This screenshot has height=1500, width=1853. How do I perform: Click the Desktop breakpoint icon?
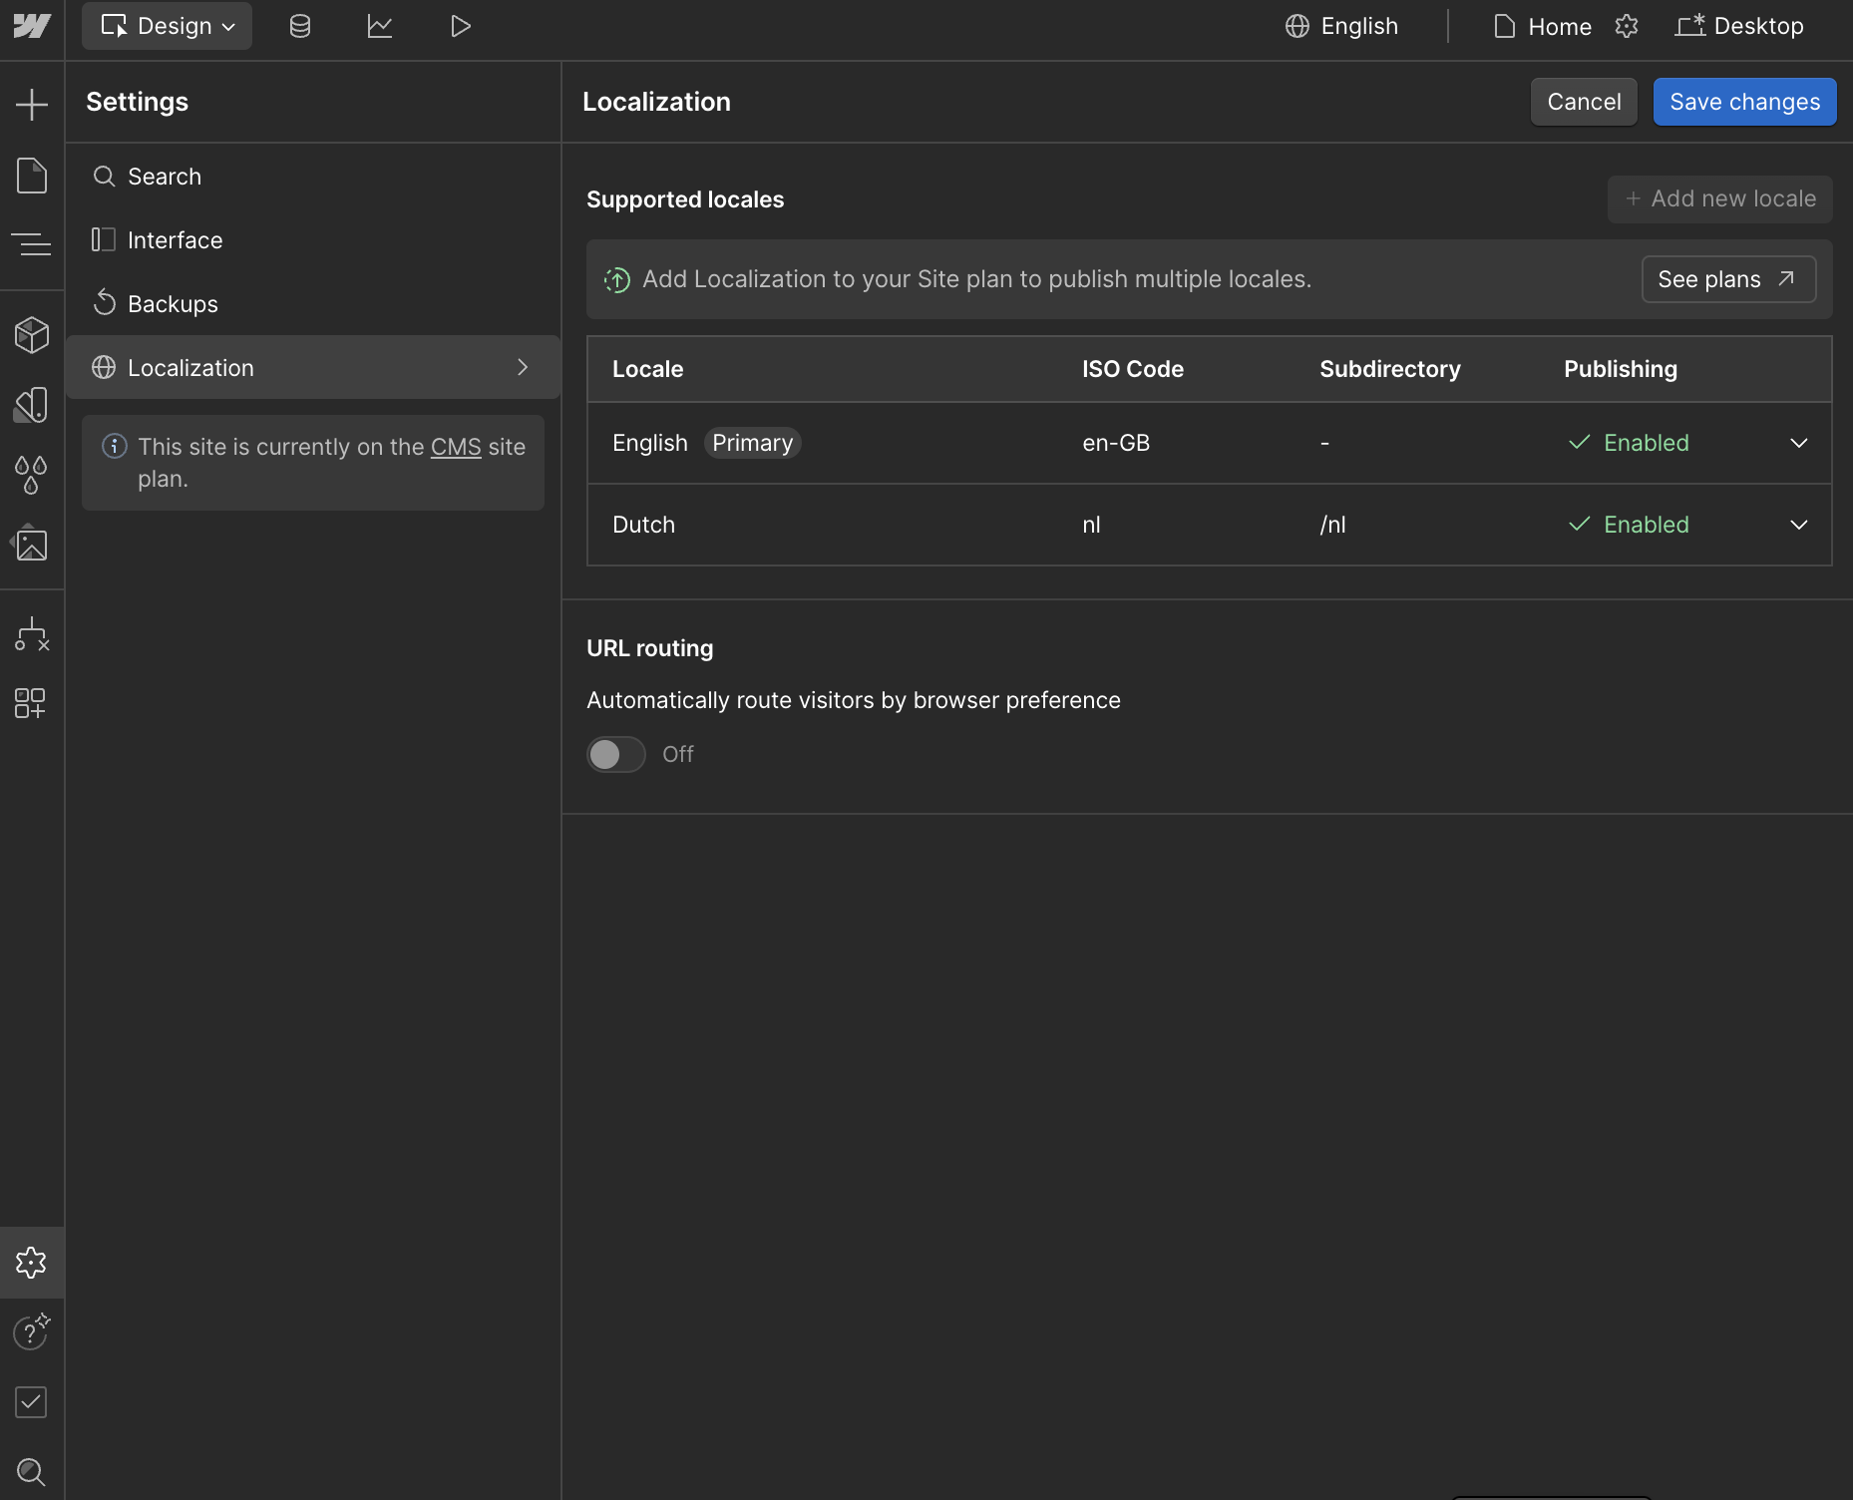pyautogui.click(x=1690, y=26)
